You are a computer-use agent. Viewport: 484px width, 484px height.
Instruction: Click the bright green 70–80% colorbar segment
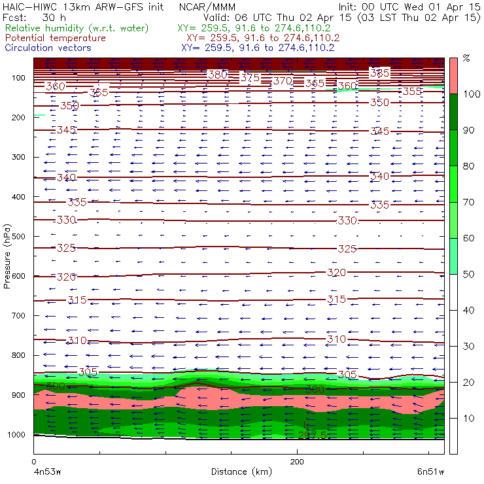coord(453,184)
